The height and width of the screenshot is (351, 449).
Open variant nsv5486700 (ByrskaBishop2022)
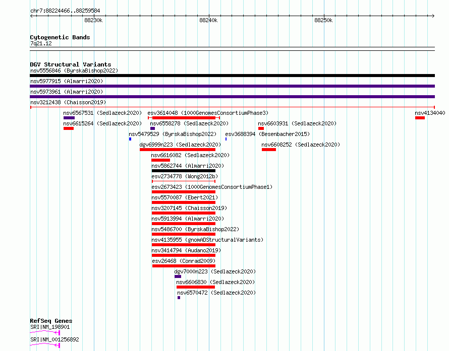pos(195,229)
